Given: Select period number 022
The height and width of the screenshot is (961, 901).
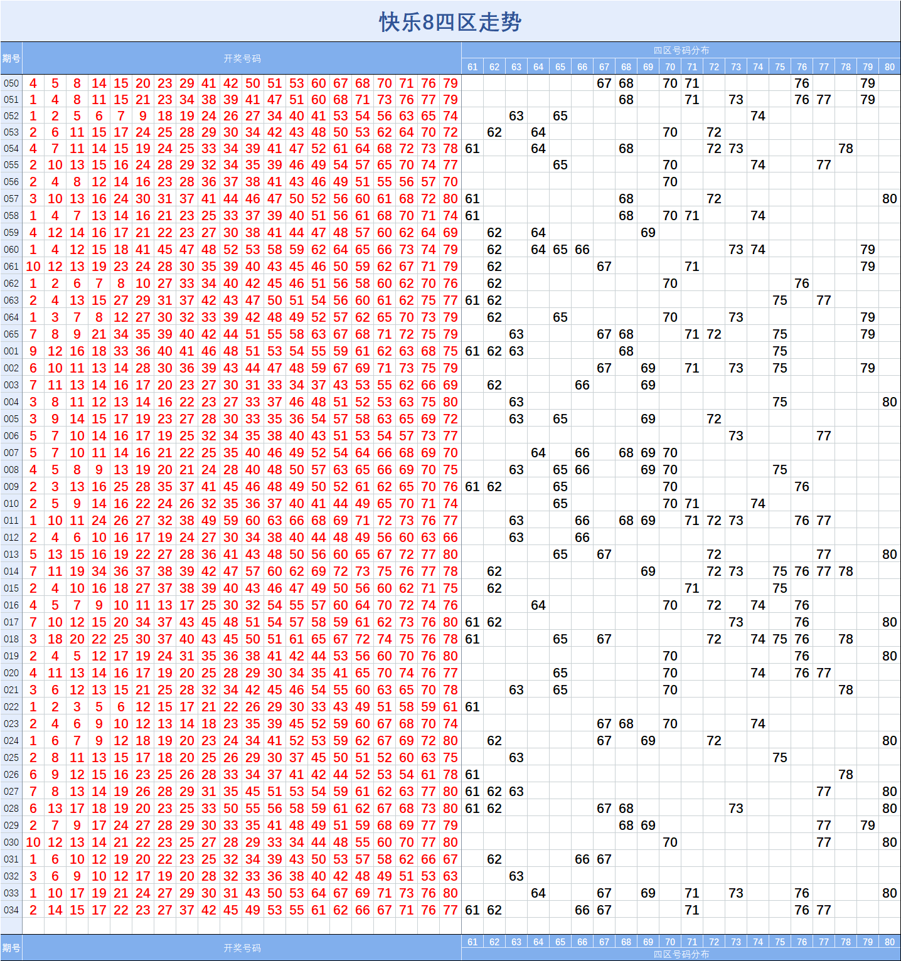Looking at the screenshot, I should click(x=11, y=707).
